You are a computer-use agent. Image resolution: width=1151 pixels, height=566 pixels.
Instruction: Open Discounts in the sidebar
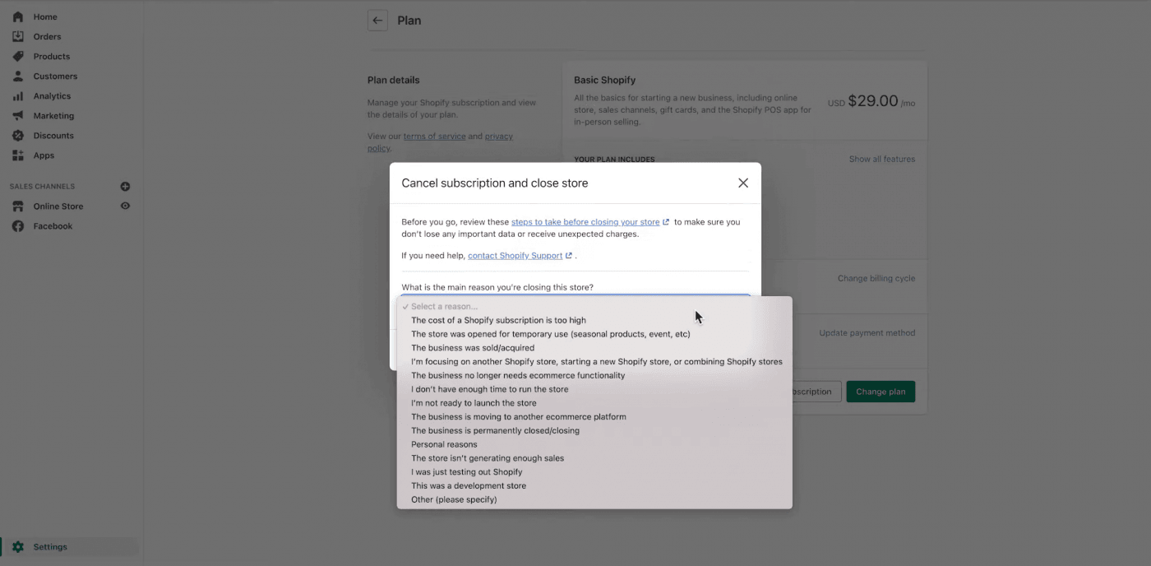coord(53,135)
